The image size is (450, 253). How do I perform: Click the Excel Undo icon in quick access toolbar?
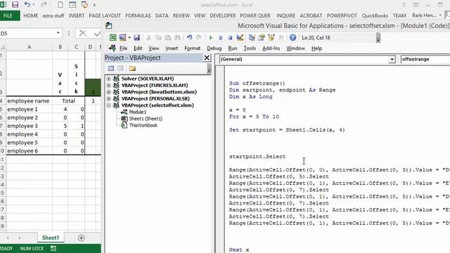pos(27,5)
